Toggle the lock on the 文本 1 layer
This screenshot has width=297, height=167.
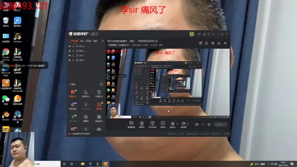click(73, 55)
